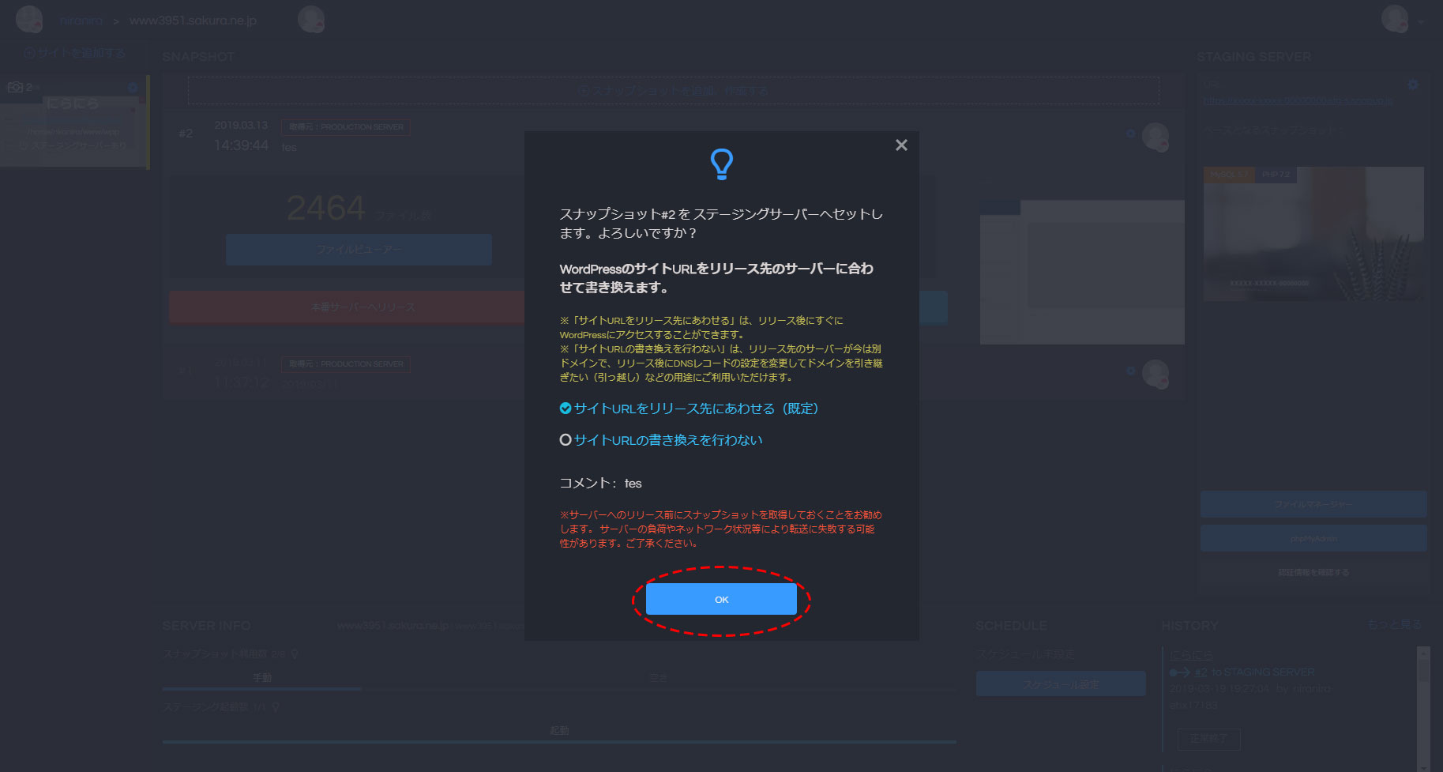Expand the top-right user account dropdown
1443x772 pixels.
1420,21
